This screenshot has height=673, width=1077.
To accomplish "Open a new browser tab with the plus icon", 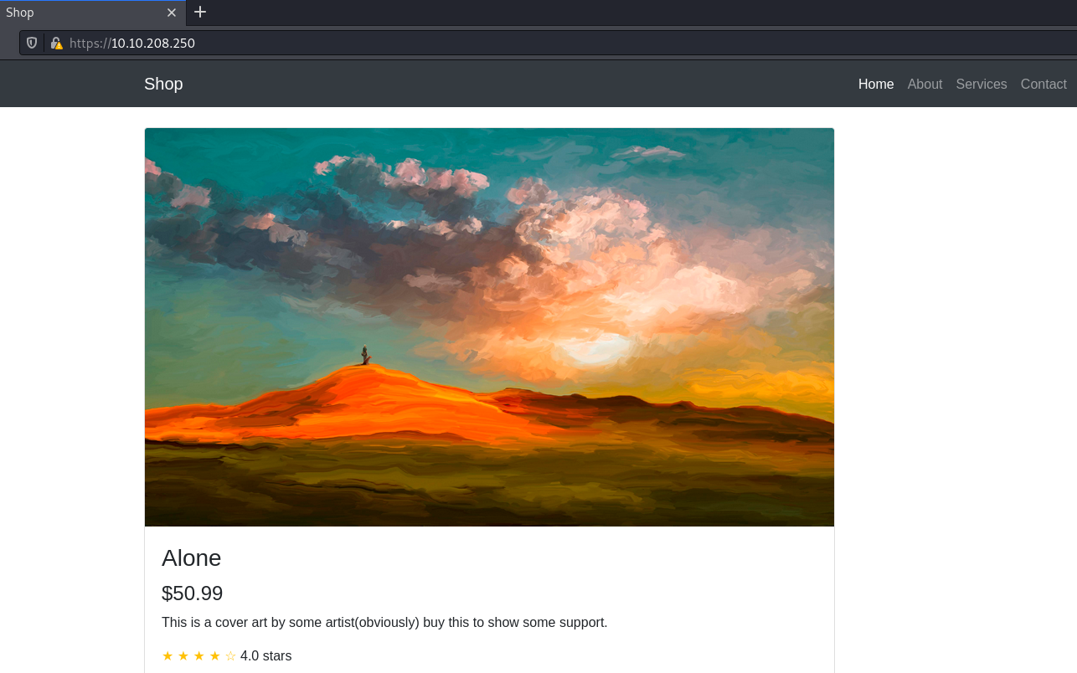I will (199, 12).
